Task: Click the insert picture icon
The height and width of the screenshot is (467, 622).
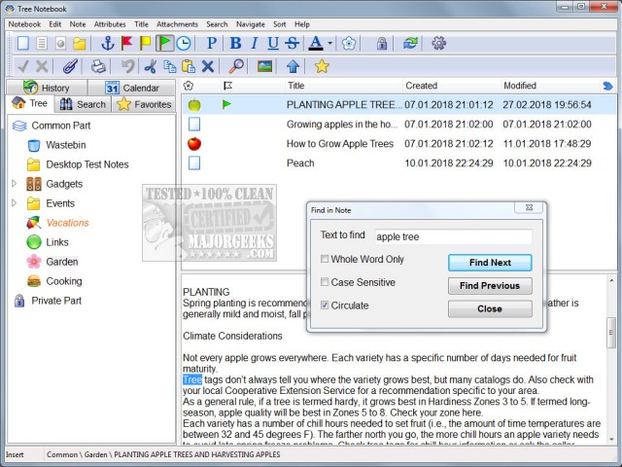Action: pyautogui.click(x=264, y=66)
